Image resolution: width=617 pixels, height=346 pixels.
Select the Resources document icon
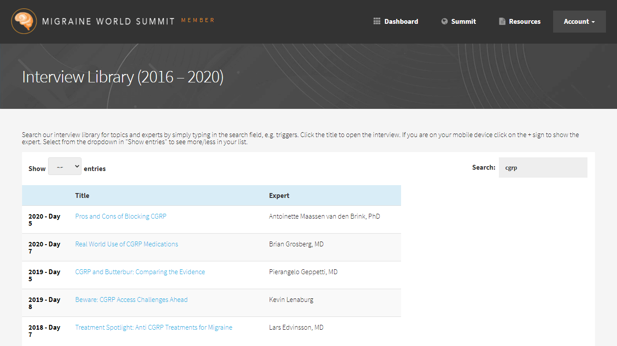(x=502, y=21)
